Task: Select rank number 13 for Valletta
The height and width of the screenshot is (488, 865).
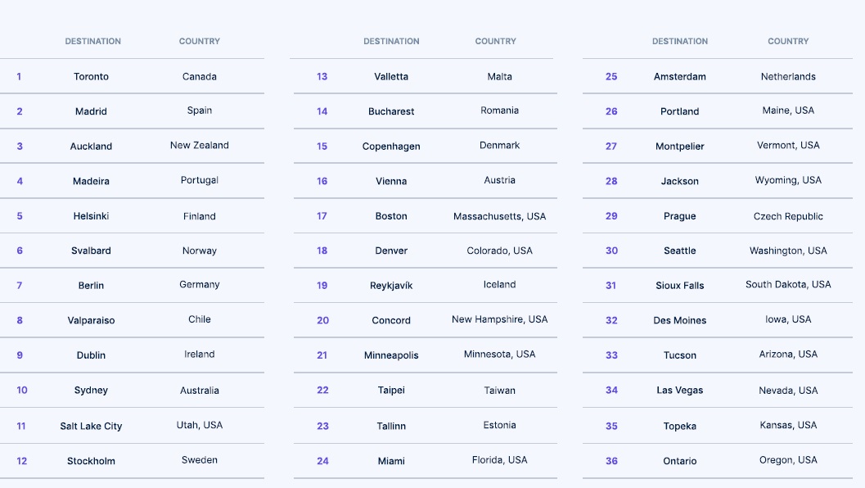Action: pos(322,77)
